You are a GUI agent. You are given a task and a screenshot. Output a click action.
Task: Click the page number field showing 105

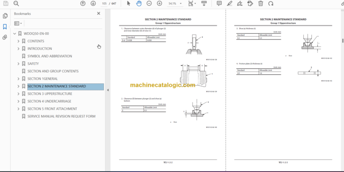coord(104,4)
